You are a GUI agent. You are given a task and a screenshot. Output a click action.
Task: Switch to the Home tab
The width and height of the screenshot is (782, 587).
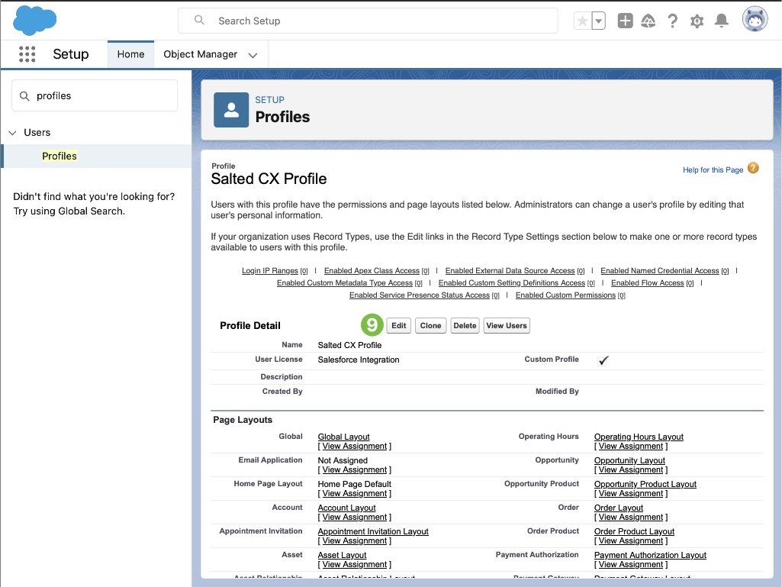130,54
